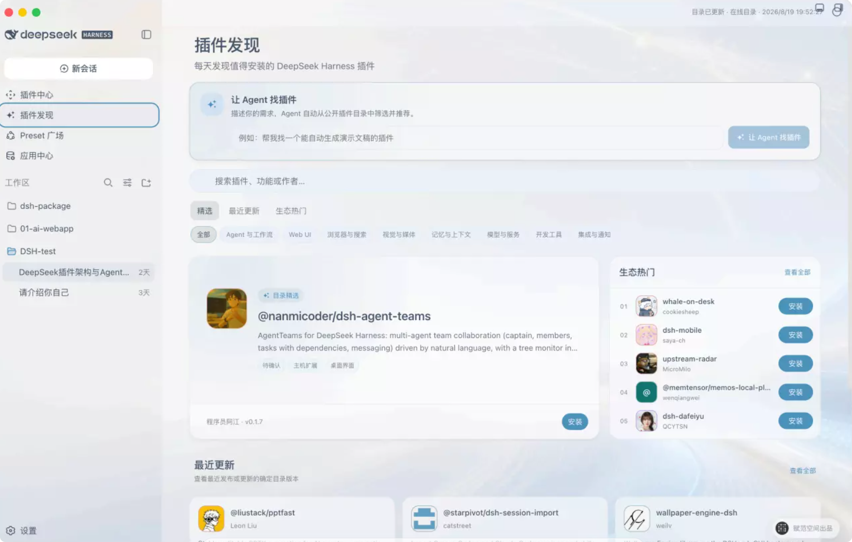The height and width of the screenshot is (542, 852).
Task: Toggle the sidebar panel icon
Action: pos(147,34)
